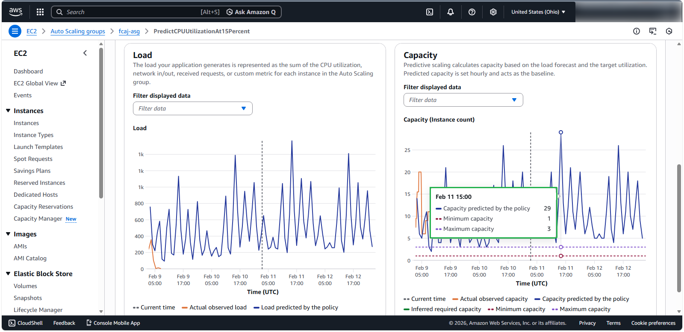Open Snapshots in the sidebar

click(28, 298)
